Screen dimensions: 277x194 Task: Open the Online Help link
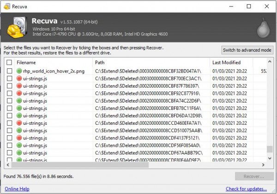(x=17, y=189)
